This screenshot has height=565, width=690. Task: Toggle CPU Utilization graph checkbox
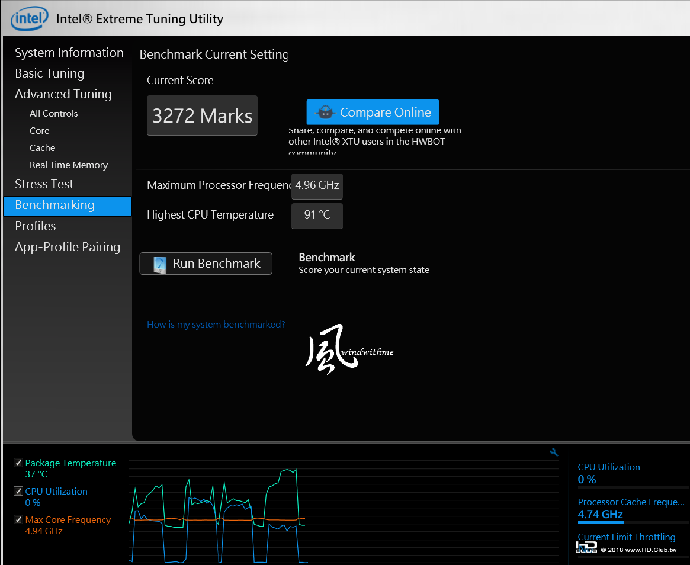pos(18,491)
